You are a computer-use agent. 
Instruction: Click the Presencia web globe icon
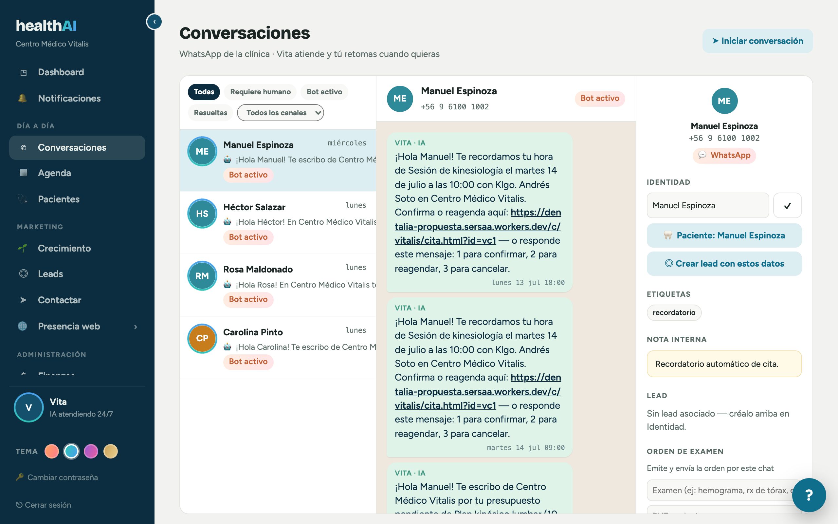(x=23, y=326)
